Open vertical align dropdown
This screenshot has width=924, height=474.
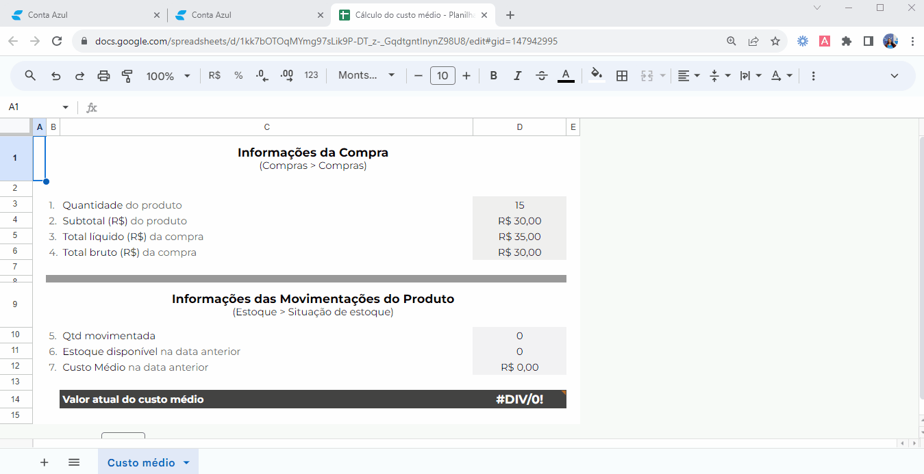click(720, 76)
